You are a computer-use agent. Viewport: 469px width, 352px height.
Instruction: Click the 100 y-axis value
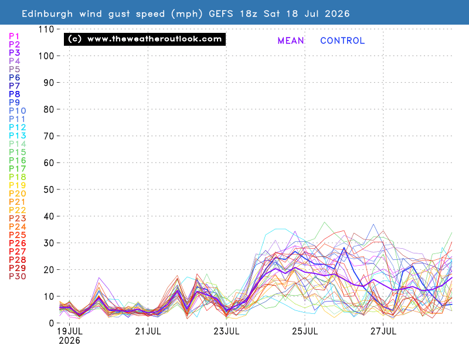pos(46,56)
